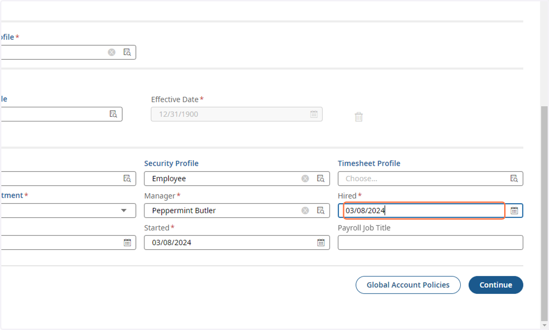Screen dimensions: 549x330
Task: Open the Hired date calendar picker
Action: tap(514, 210)
